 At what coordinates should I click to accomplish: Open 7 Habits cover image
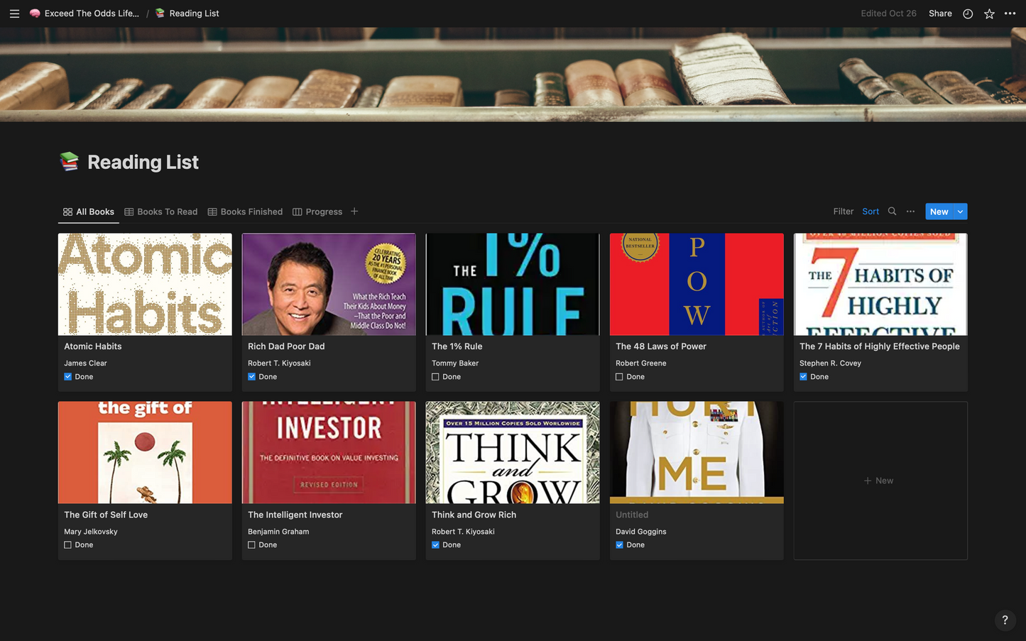click(880, 284)
